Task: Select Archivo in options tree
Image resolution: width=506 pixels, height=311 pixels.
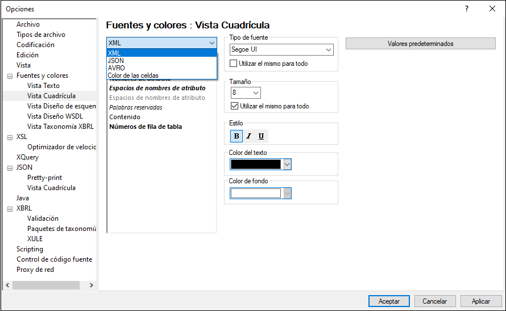Action: click(x=28, y=24)
